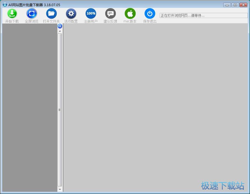
Task: Open 选项配置 settings gear
Action: tap(71, 13)
